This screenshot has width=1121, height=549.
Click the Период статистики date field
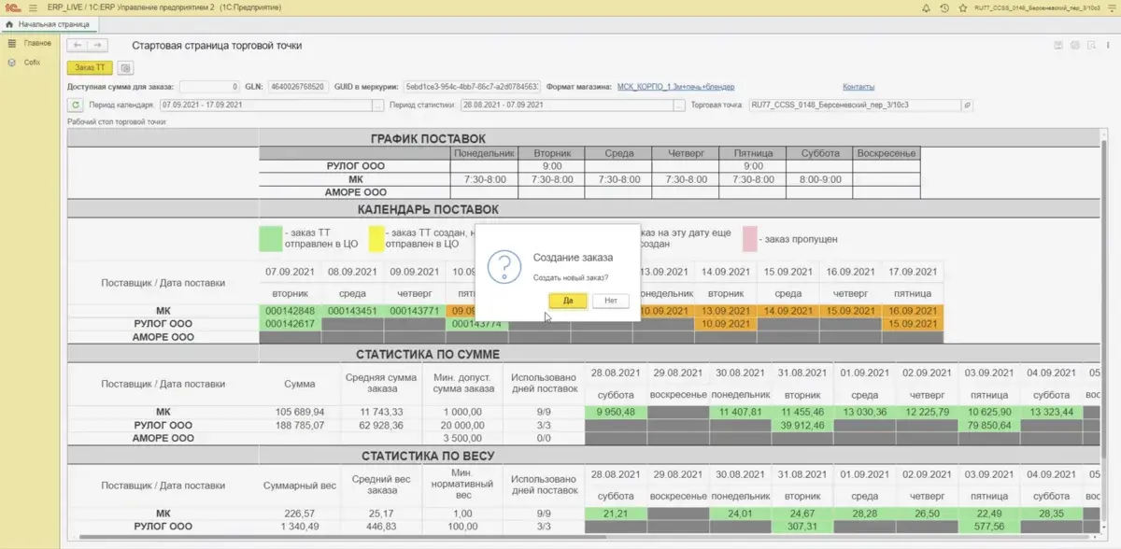(x=566, y=105)
